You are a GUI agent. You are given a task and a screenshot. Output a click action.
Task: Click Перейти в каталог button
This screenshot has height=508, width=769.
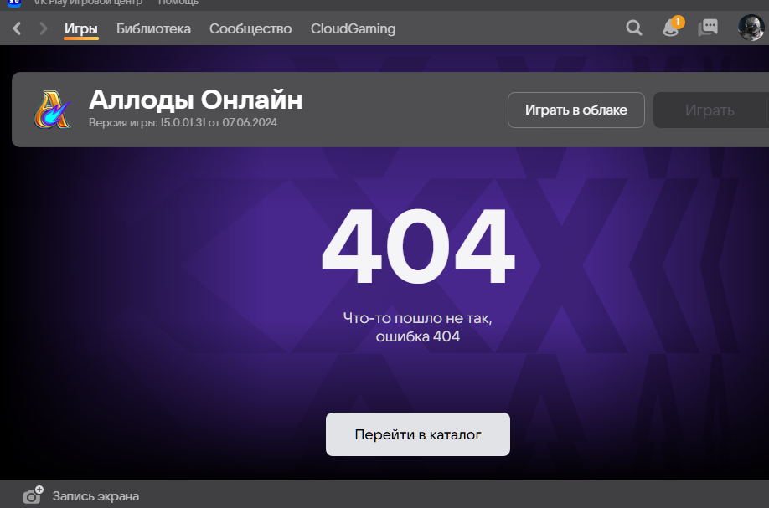[x=418, y=434]
